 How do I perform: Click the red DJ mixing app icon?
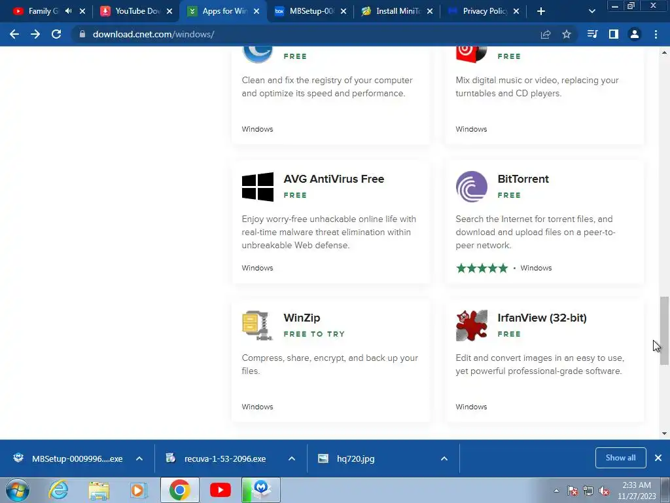(x=471, y=55)
